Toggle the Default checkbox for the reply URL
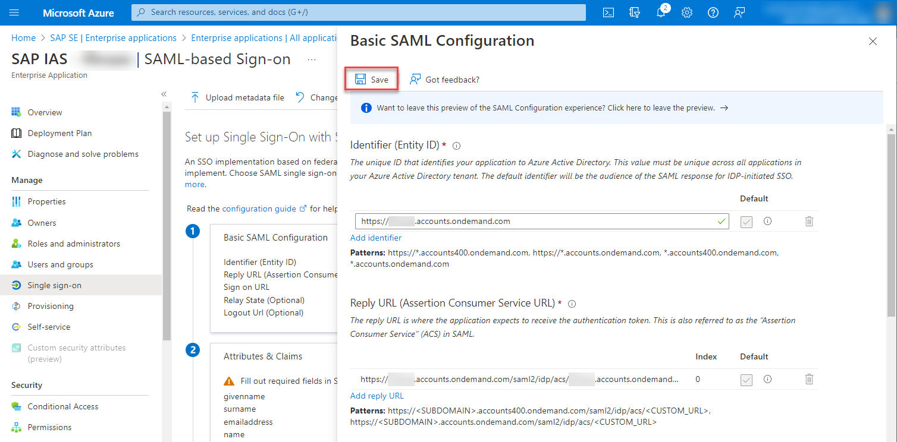This screenshot has width=897, height=442. pyautogui.click(x=747, y=379)
